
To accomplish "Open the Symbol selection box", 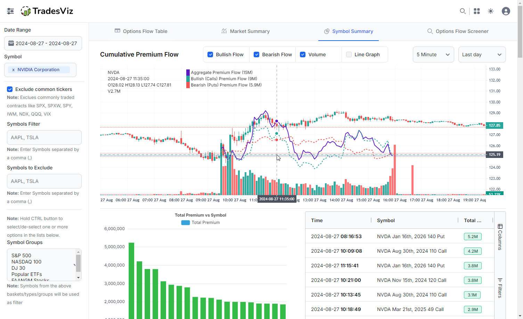I will 40,70.
